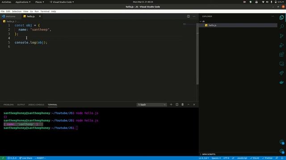Open the Docker view in activity bar

282,82
